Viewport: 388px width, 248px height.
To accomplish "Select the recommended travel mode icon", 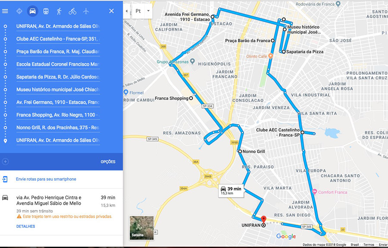I will tap(19, 11).
